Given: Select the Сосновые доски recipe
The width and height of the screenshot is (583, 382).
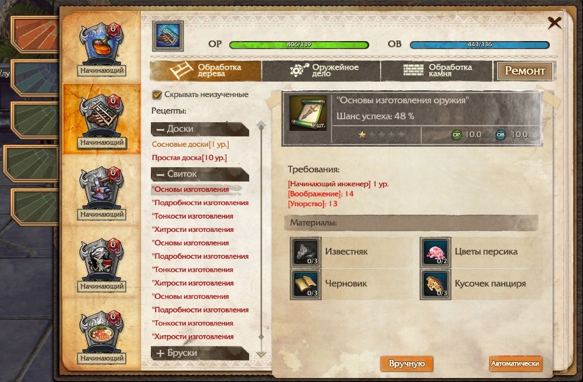Looking at the screenshot, I should tap(190, 144).
